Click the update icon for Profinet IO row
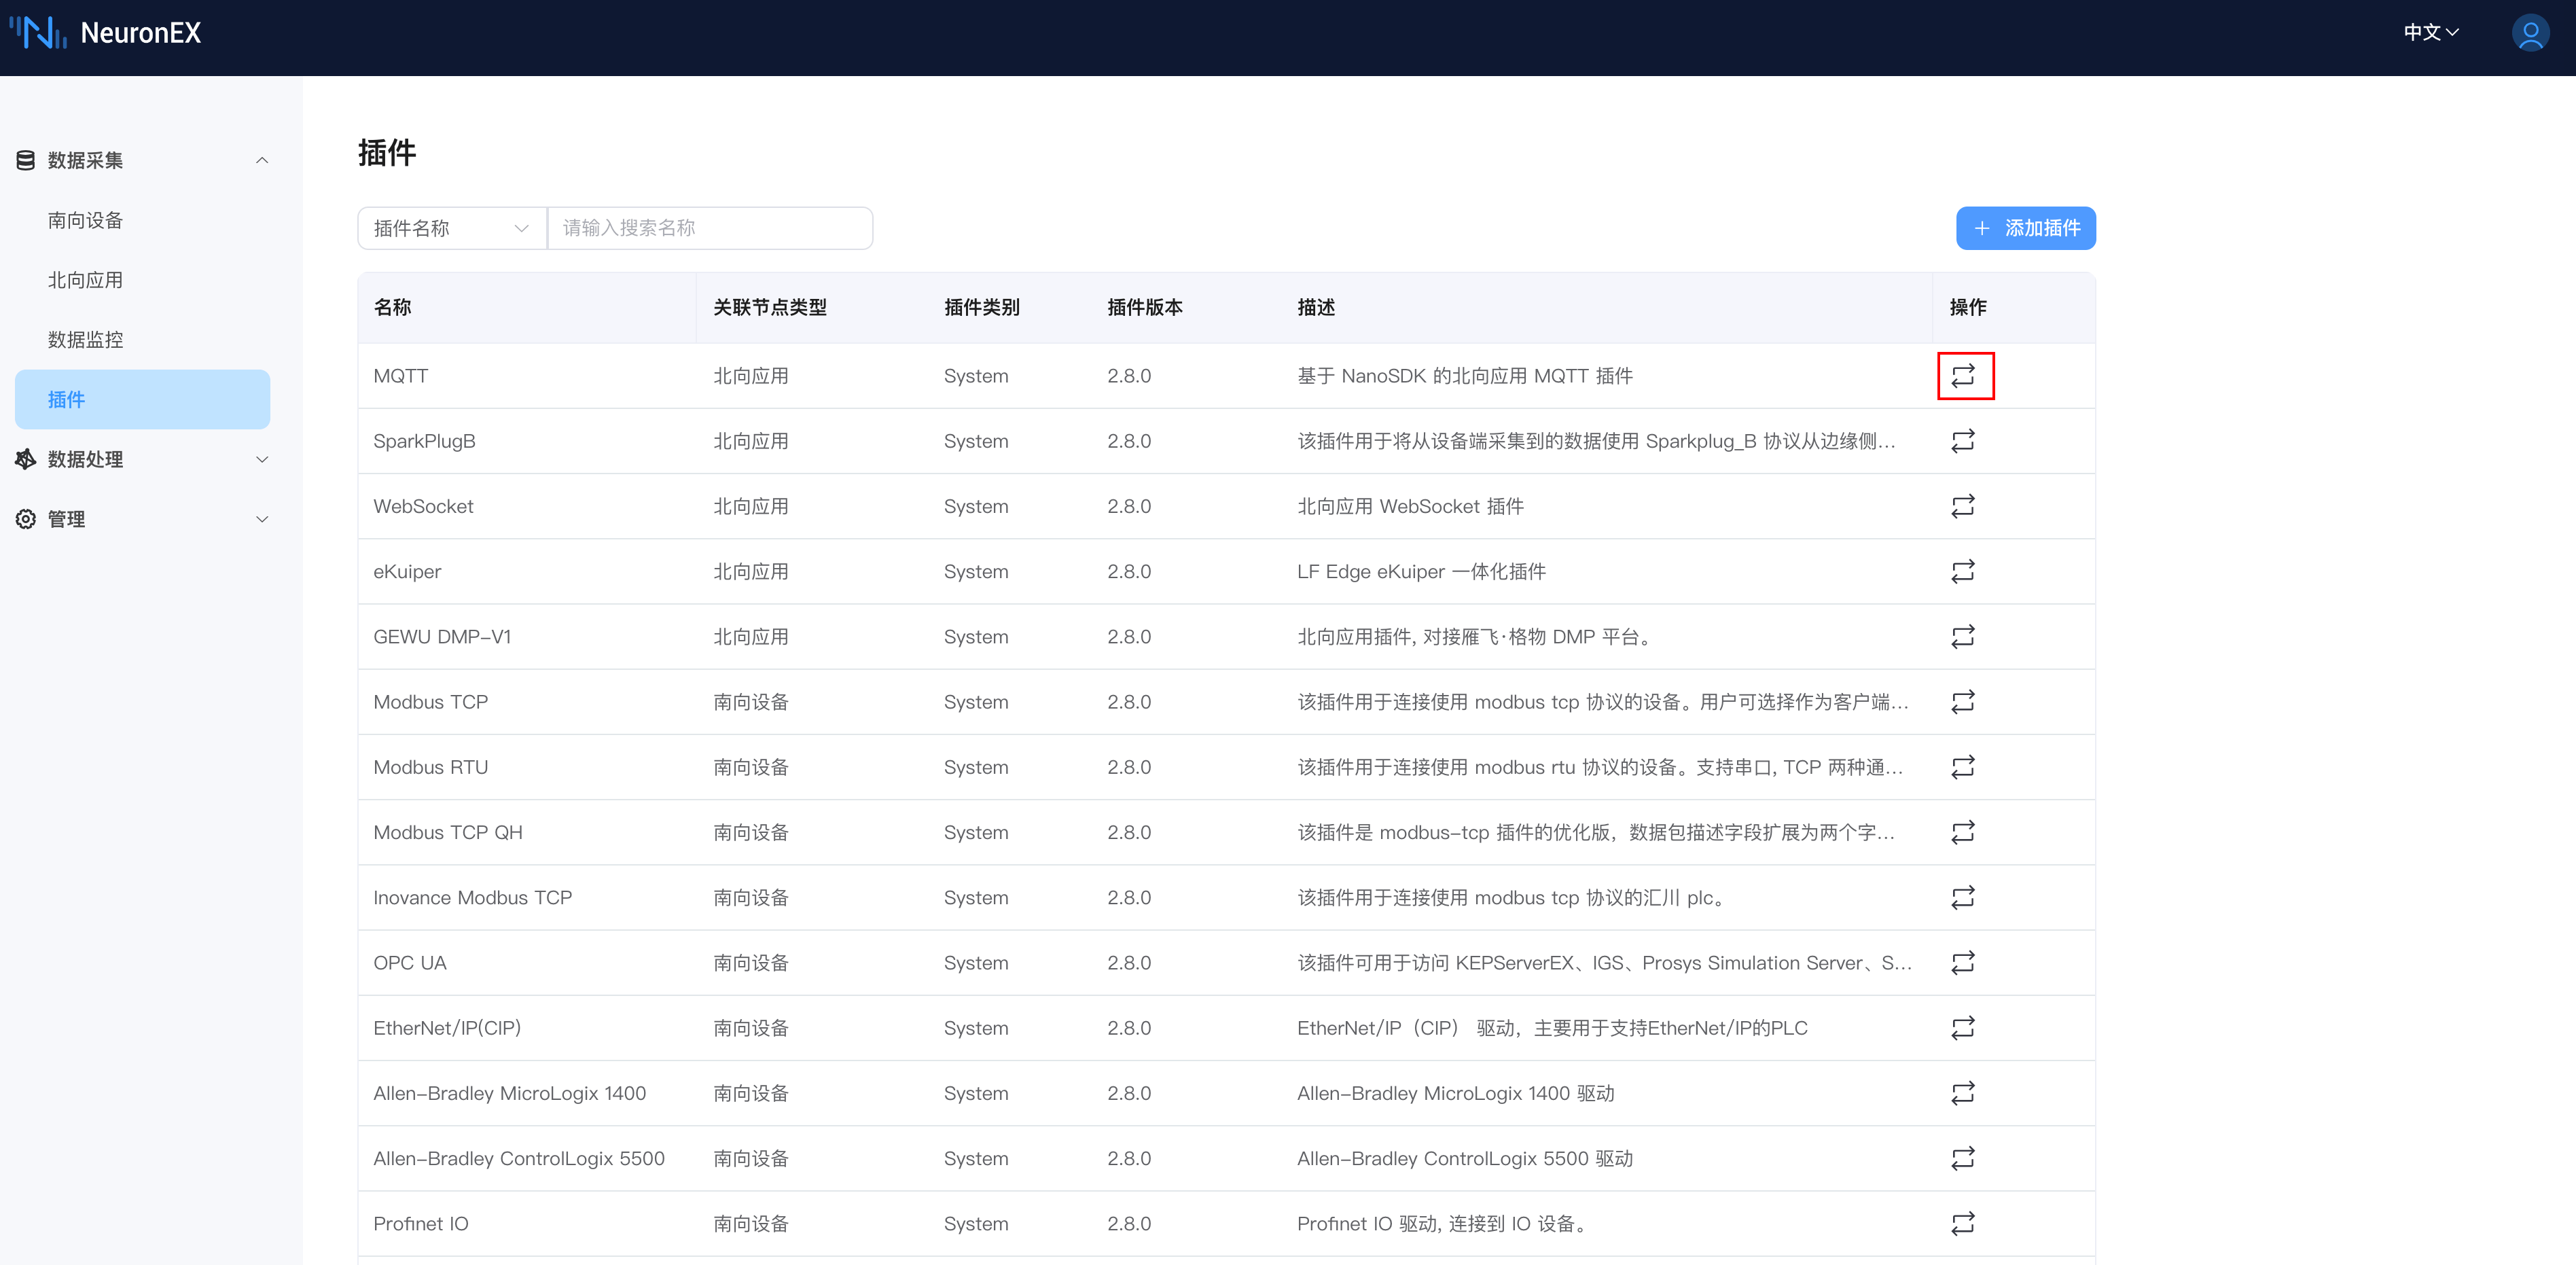Screen dimensions: 2576x1265 click(x=1962, y=1223)
